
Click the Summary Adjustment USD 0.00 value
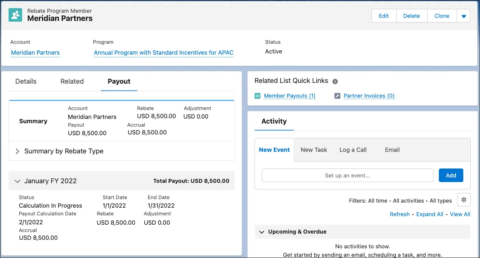[196, 117]
